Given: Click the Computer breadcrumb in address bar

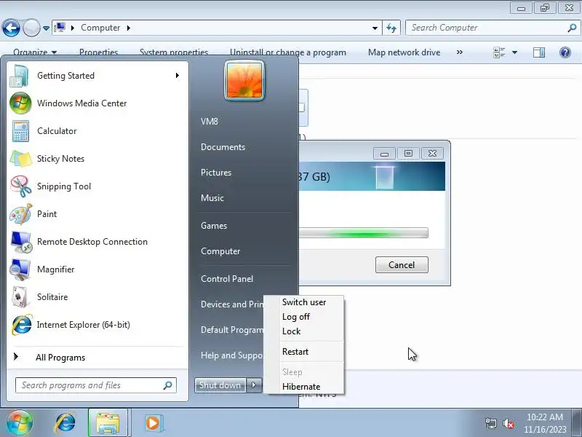Looking at the screenshot, I should [x=100, y=28].
